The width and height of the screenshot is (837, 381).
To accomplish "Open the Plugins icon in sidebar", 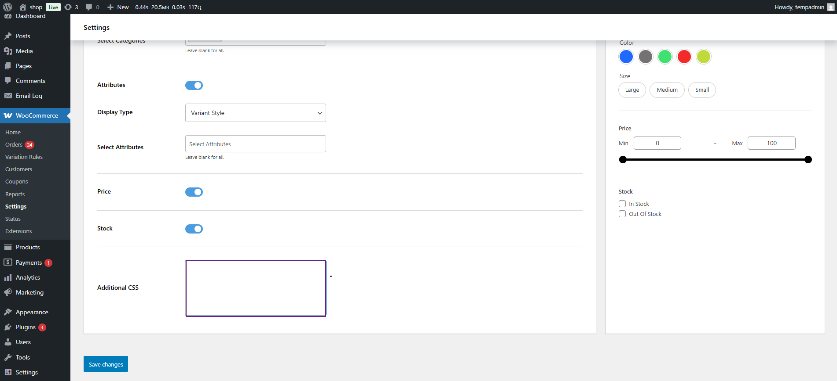I will pyautogui.click(x=8, y=327).
